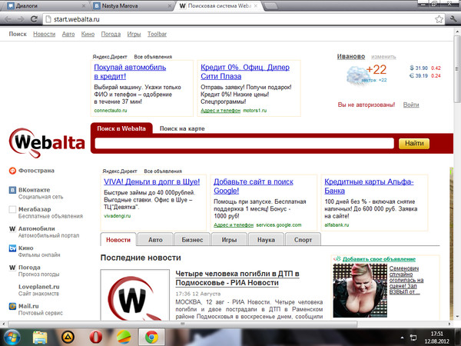The height and width of the screenshot is (346, 461).
Task: Open Игры link in top navigation
Action: (x=134, y=34)
